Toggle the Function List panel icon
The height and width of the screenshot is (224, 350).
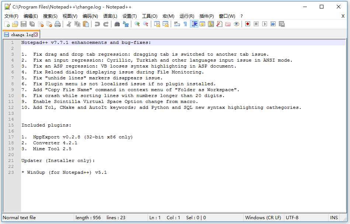219,24
